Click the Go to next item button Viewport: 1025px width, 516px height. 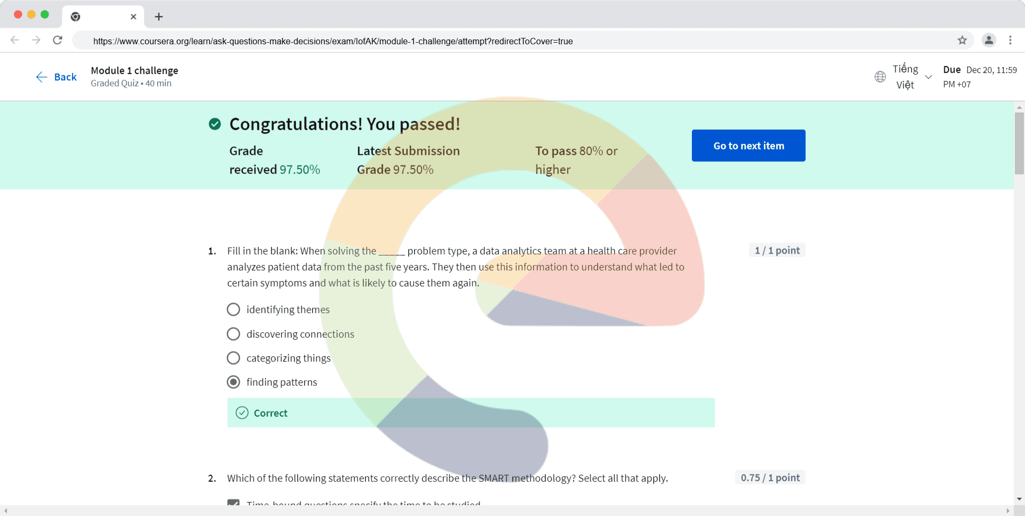(x=748, y=146)
